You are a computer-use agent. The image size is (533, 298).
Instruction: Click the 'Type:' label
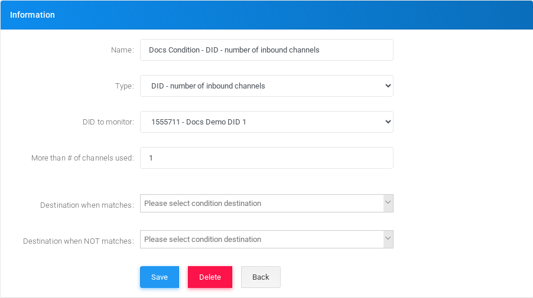click(x=125, y=86)
